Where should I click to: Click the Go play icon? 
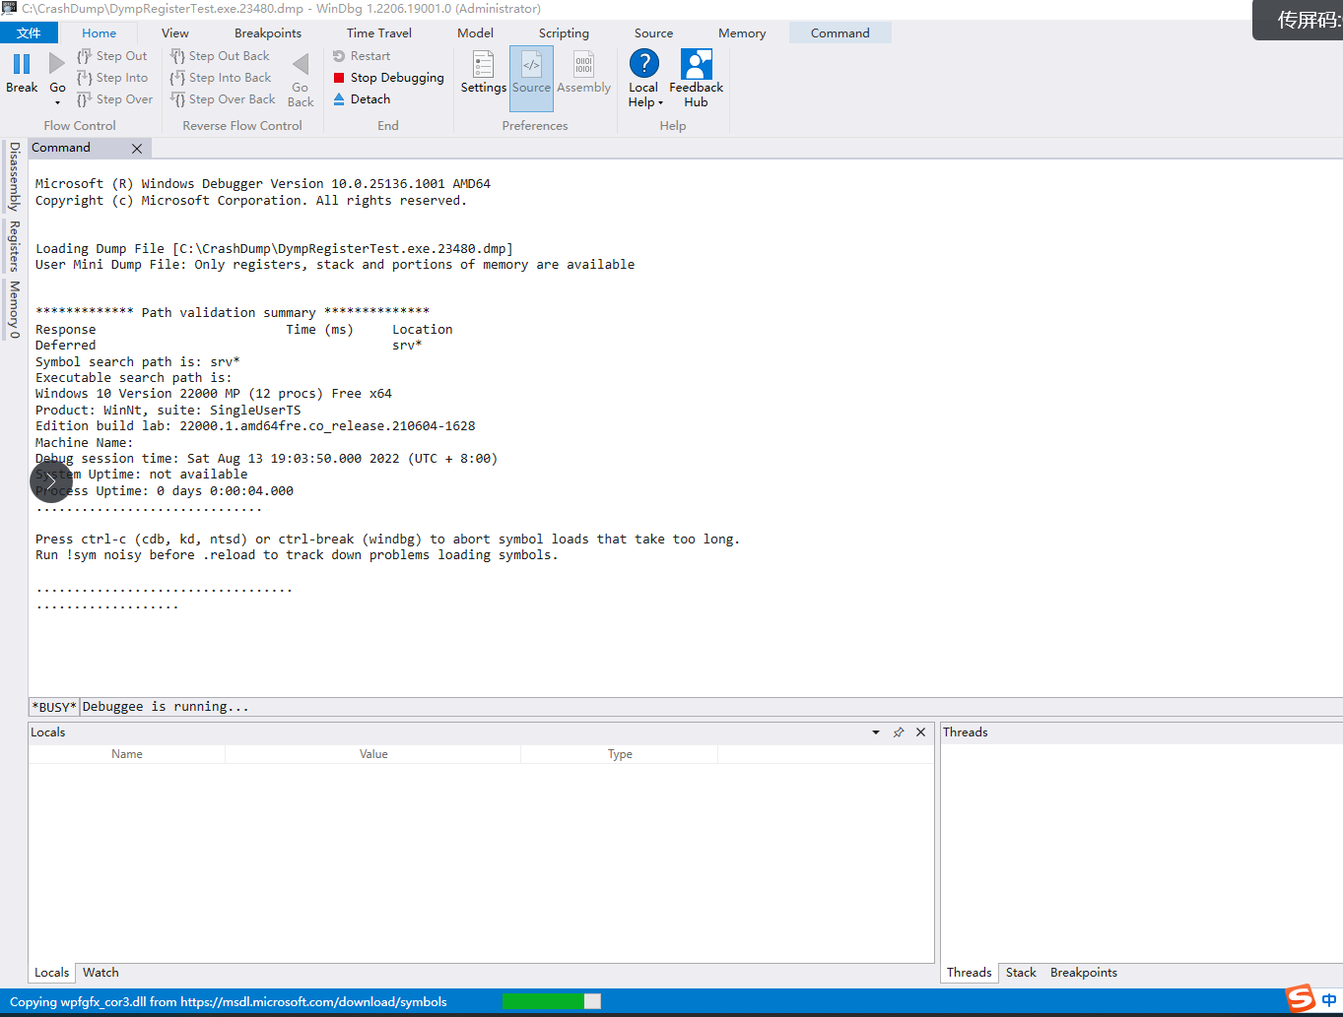57,64
